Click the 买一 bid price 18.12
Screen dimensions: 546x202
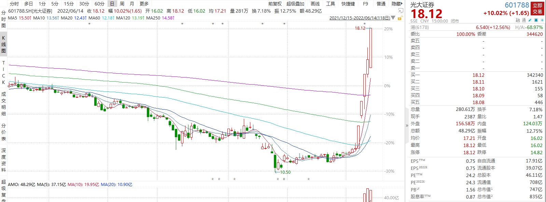tap(478, 75)
